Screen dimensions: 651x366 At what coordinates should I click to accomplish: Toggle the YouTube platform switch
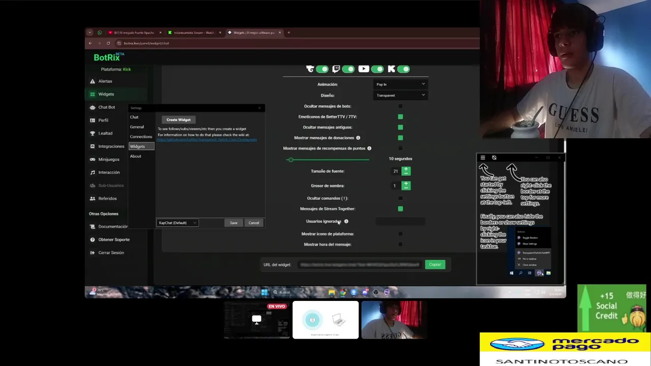377,69
